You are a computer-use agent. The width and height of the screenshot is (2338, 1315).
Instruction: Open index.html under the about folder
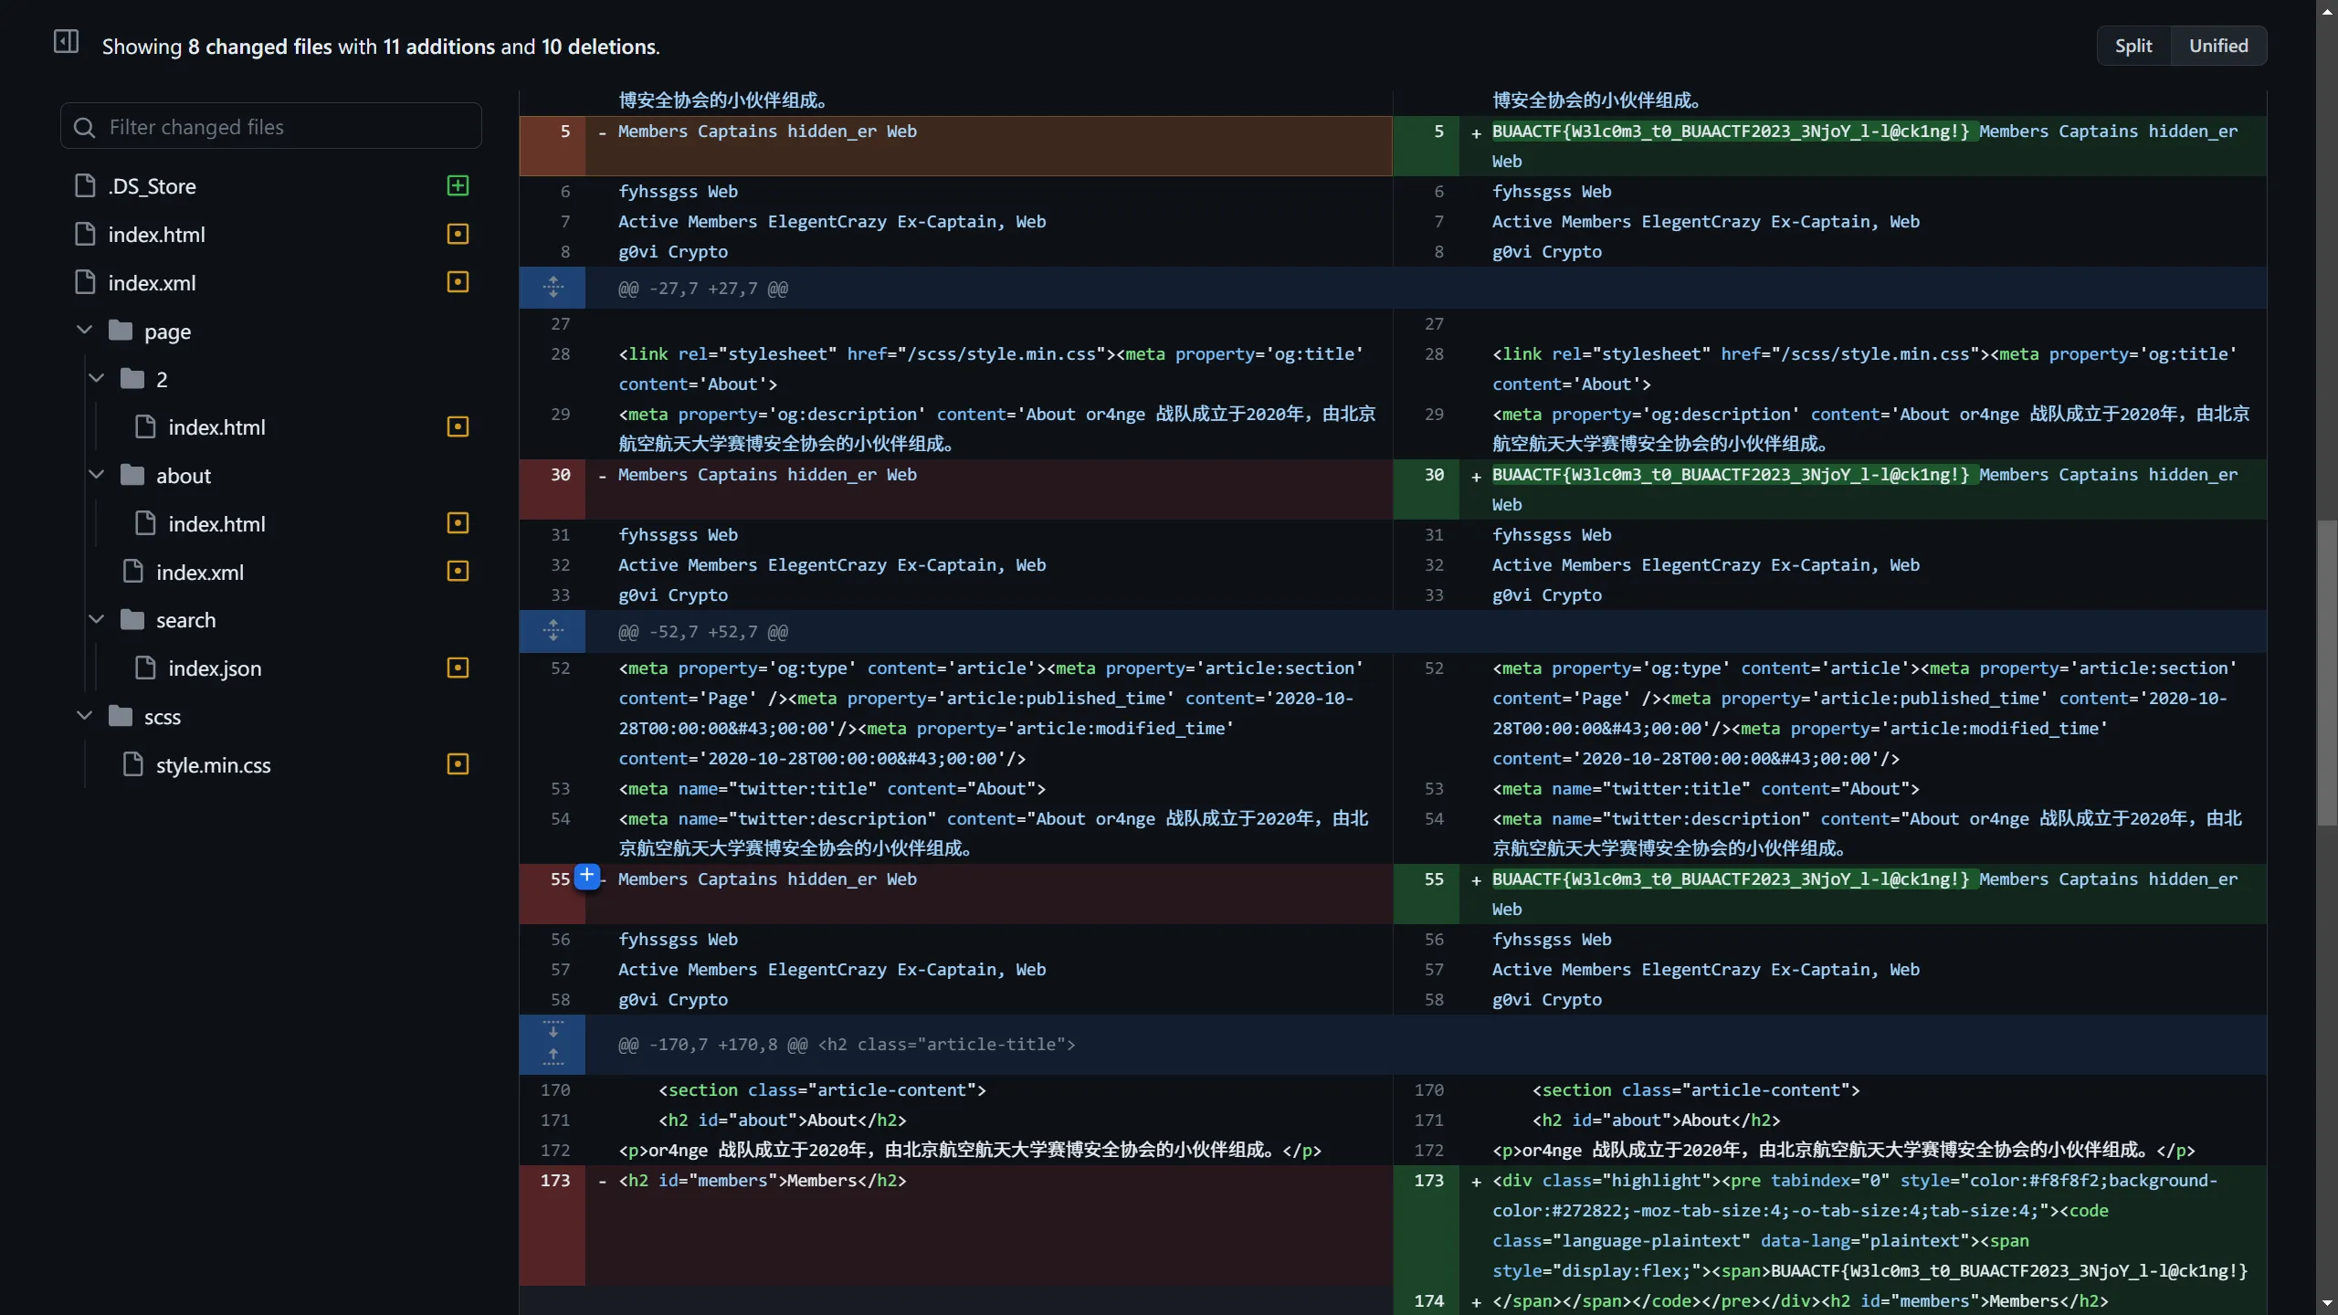(216, 524)
